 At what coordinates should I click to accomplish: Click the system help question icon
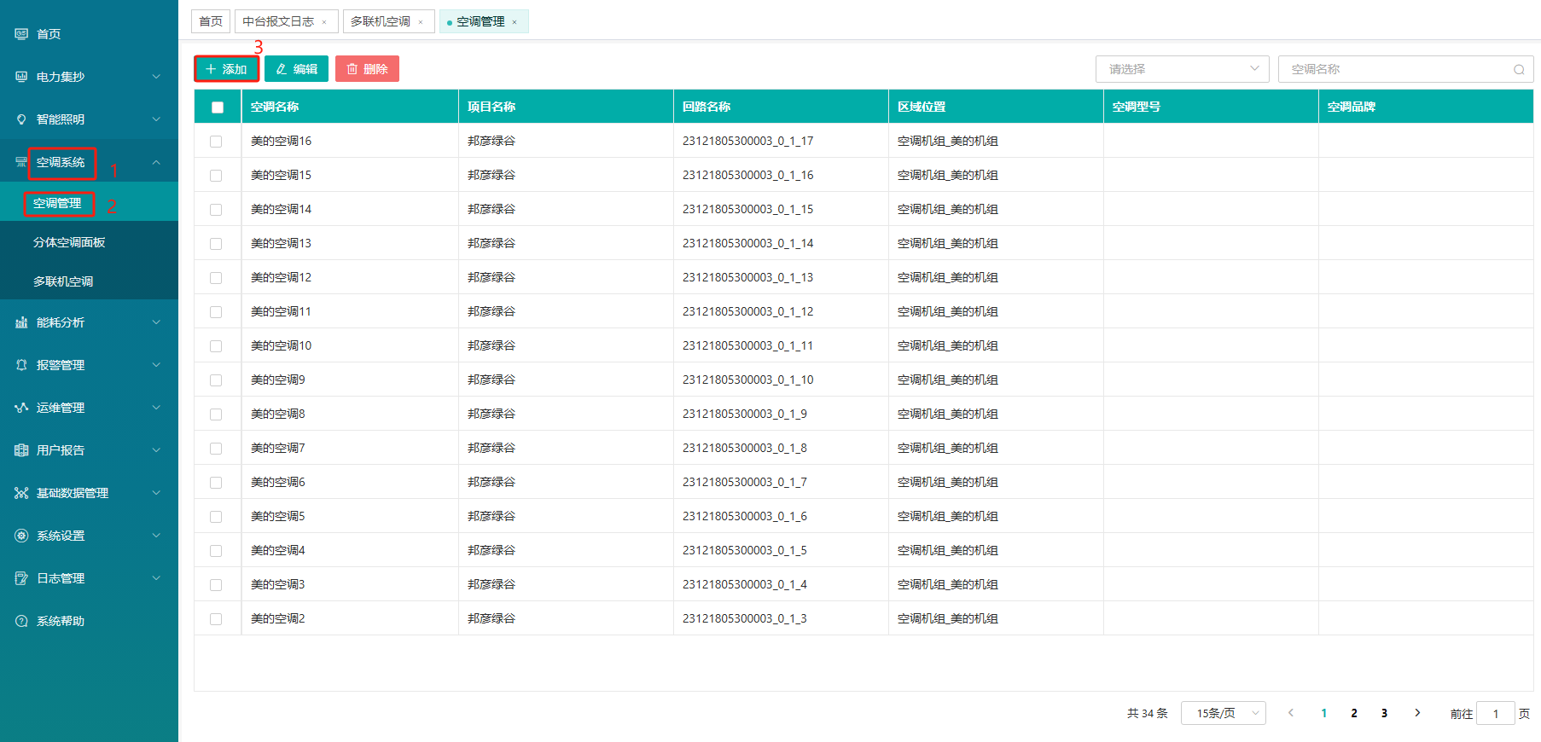(21, 621)
